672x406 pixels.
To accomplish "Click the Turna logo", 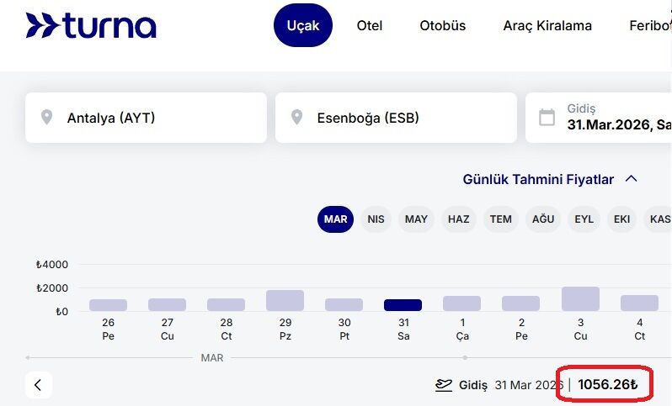I will [x=91, y=25].
